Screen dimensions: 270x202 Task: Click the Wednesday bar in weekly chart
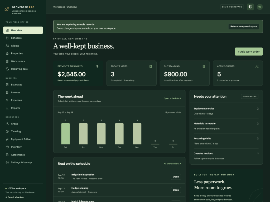(x=137, y=134)
